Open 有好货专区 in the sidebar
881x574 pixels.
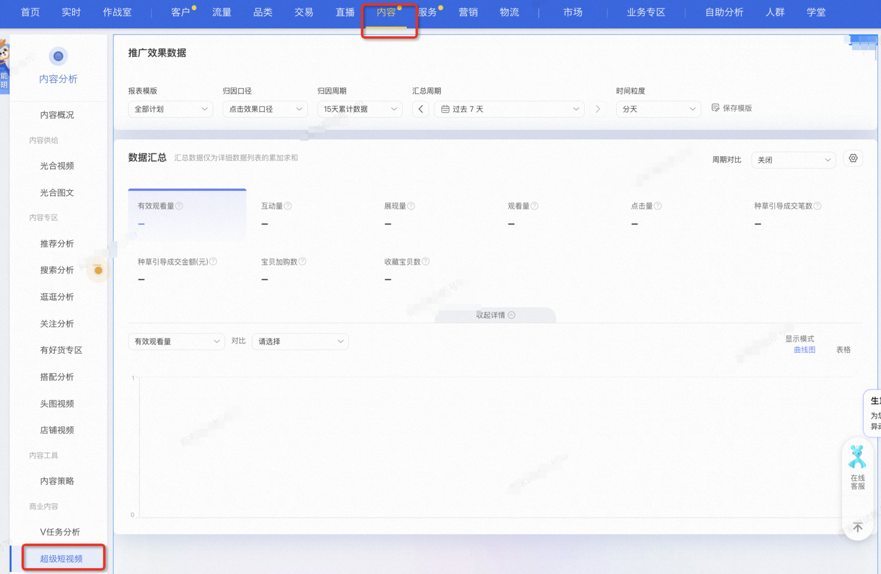[61, 350]
